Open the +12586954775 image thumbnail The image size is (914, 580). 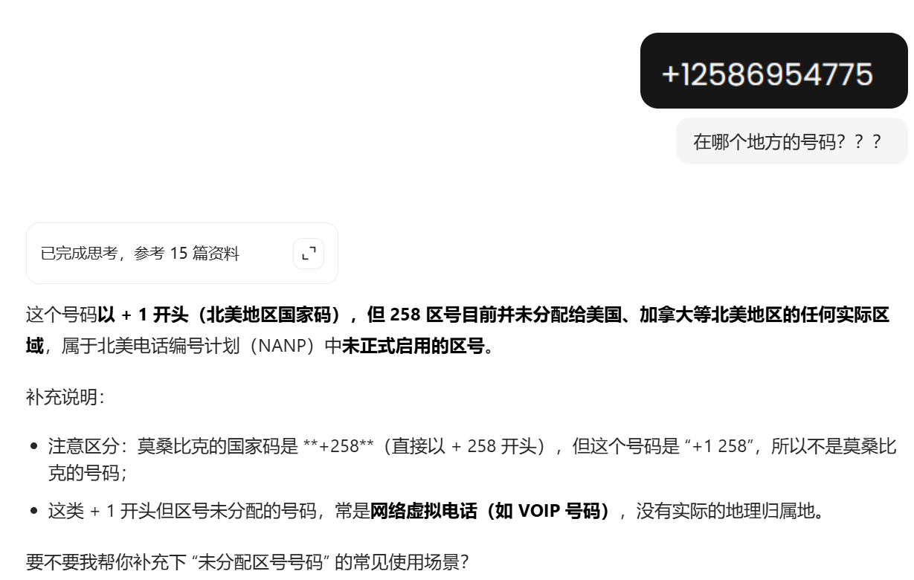[773, 71]
